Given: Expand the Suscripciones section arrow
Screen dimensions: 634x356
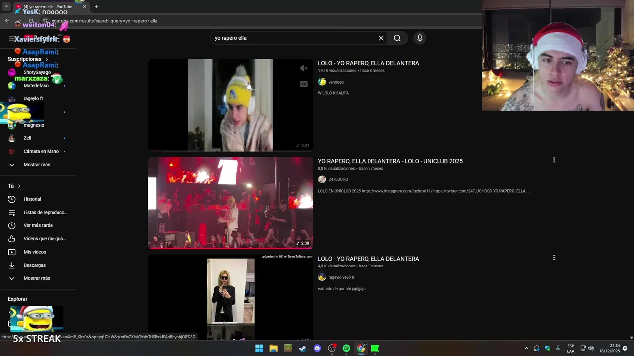Looking at the screenshot, I should pyautogui.click(x=47, y=59).
